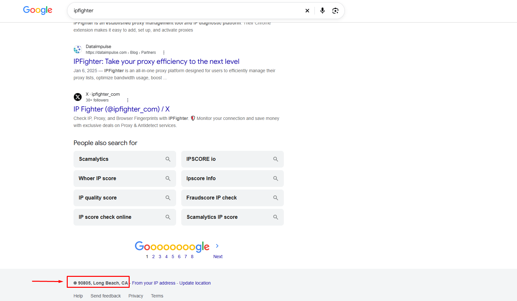Screen dimensions: 517x301
Task: Start voice search with microphone icon
Action: click(x=322, y=11)
